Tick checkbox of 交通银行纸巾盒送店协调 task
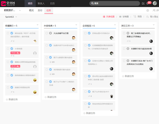 coord(124,49)
